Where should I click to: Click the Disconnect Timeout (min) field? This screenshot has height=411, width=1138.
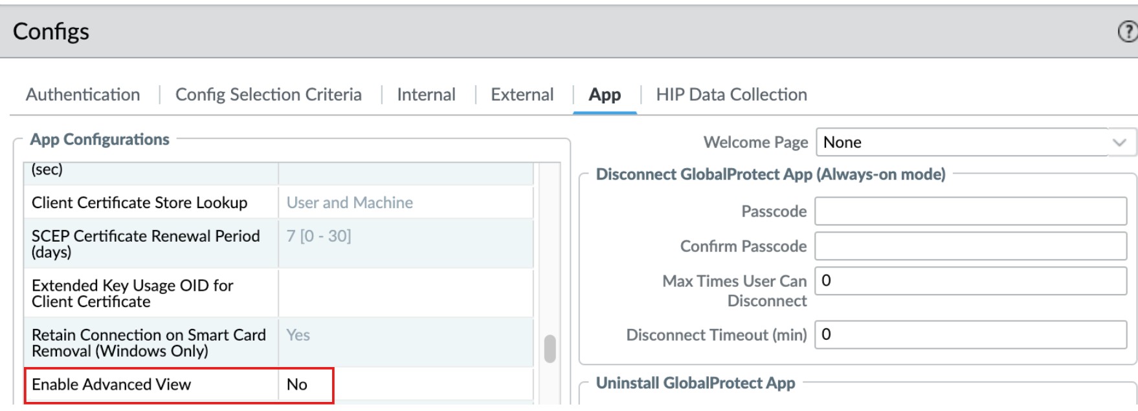(970, 335)
